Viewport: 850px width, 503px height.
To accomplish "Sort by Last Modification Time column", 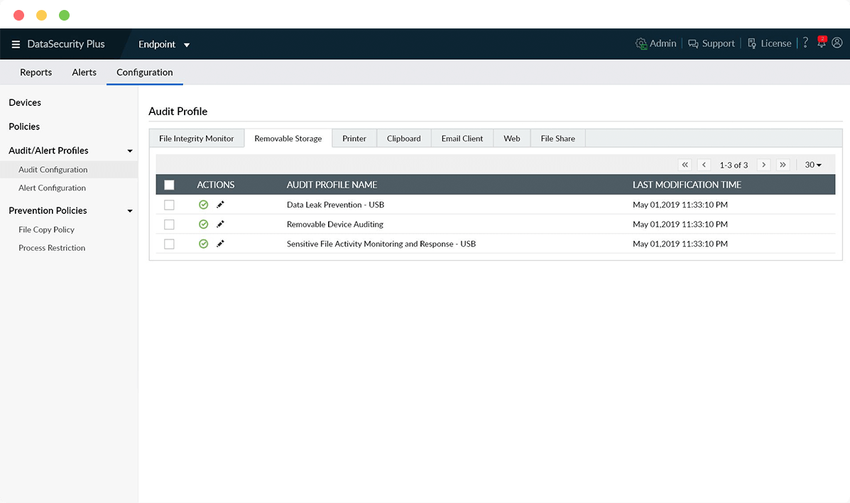I will (687, 185).
